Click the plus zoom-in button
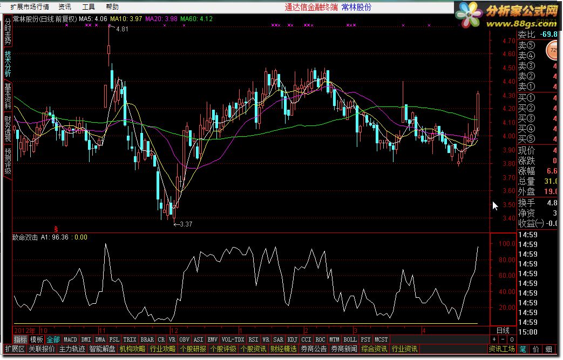Viewport: 563px width, 360px height. pos(494,339)
